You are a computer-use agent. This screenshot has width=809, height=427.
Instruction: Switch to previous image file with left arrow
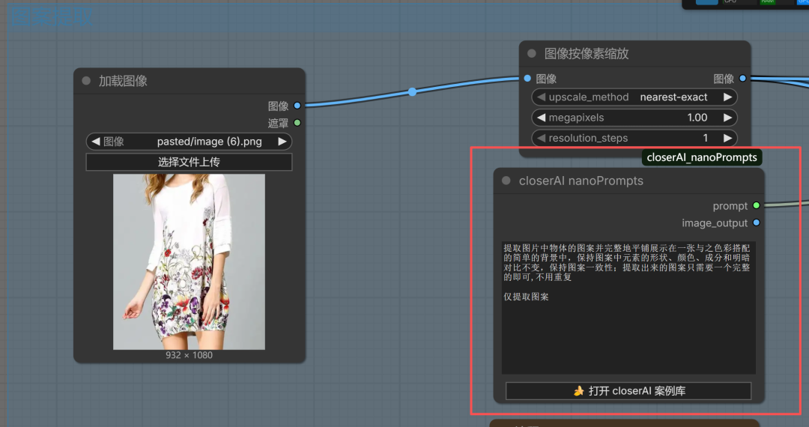[95, 142]
